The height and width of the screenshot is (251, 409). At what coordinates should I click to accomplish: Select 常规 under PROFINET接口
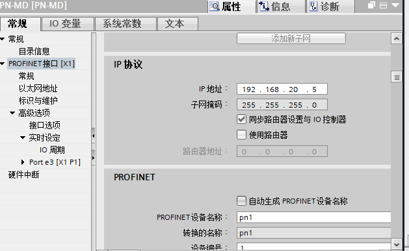click(x=27, y=77)
